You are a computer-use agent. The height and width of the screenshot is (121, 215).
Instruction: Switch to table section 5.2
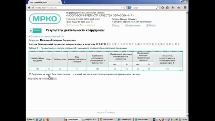pos(178,44)
